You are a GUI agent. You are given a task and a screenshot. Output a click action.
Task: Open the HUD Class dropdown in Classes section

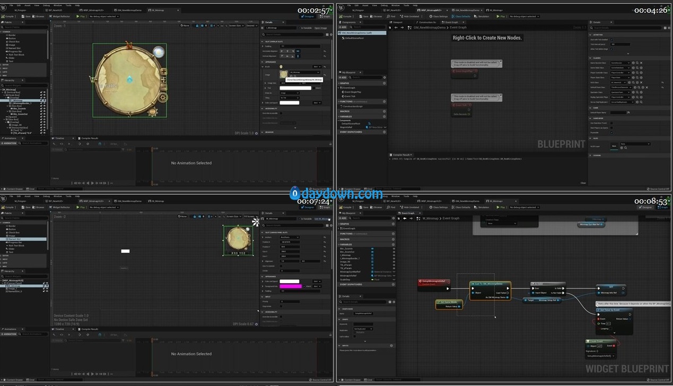click(619, 82)
